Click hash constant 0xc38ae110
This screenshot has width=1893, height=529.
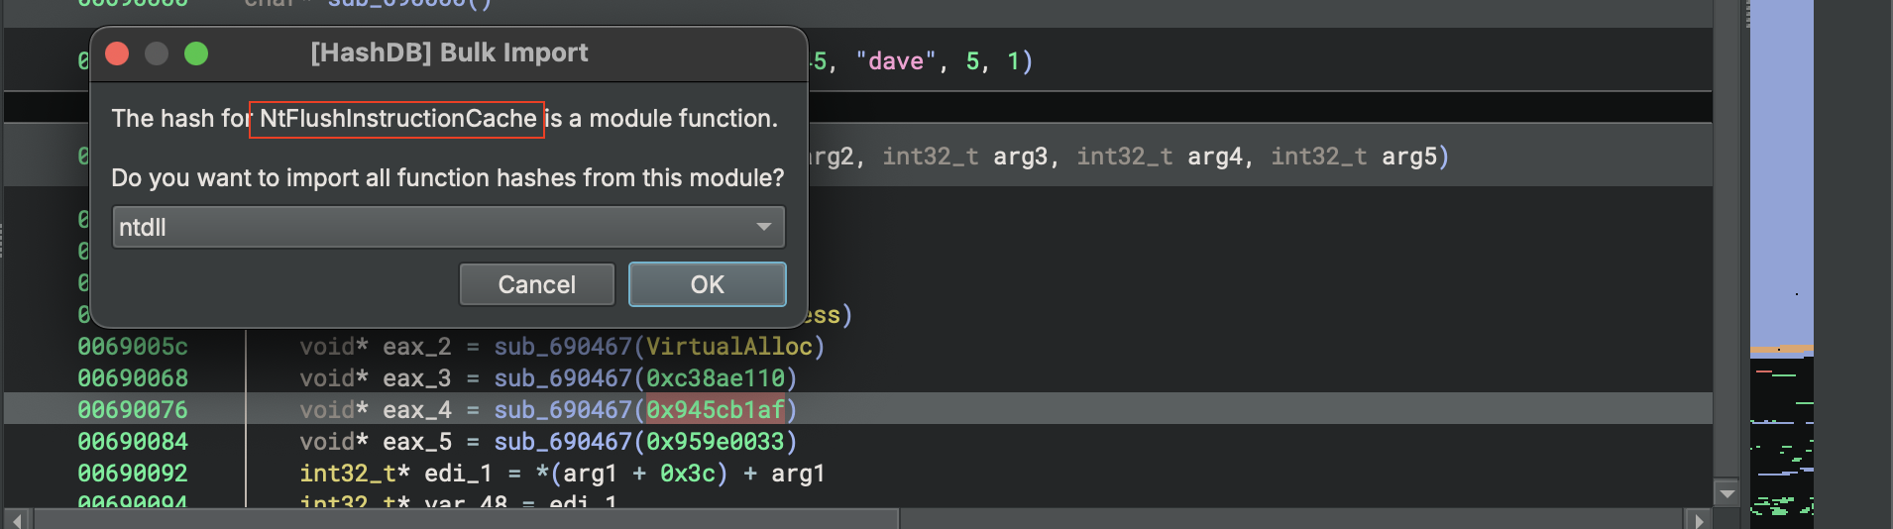[715, 377]
